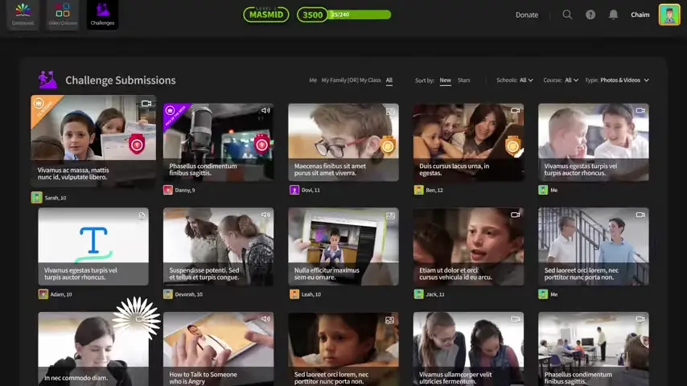
Task: Show submissions from My Family or Class
Action: 351,80
